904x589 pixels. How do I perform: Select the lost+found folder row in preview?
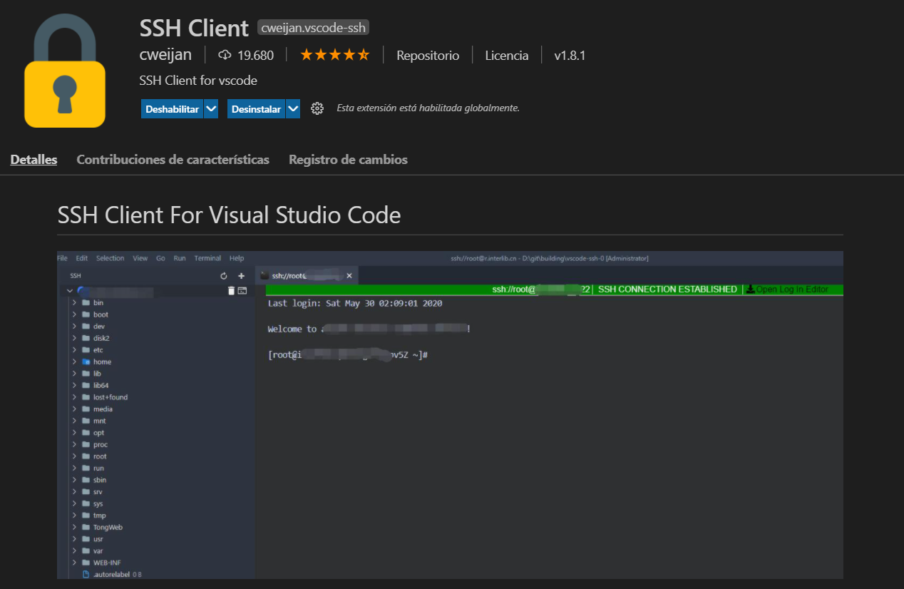(156, 397)
